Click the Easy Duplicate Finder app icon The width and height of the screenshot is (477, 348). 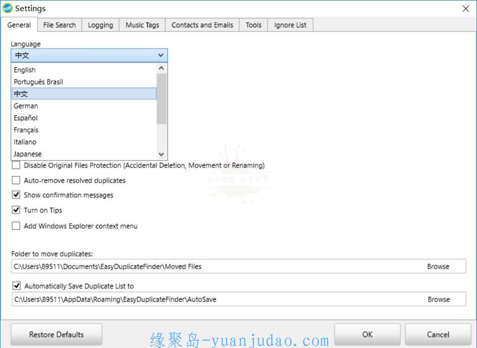7,8
